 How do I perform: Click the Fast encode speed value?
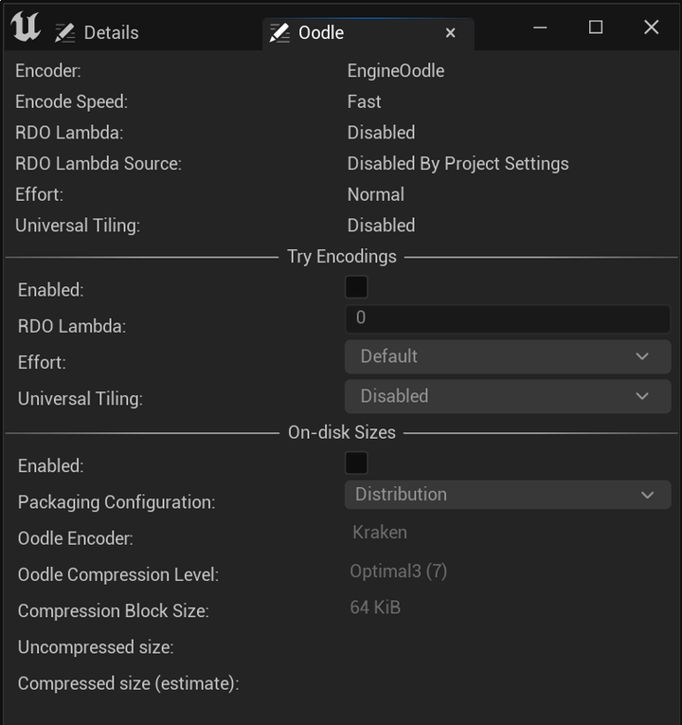coord(364,101)
